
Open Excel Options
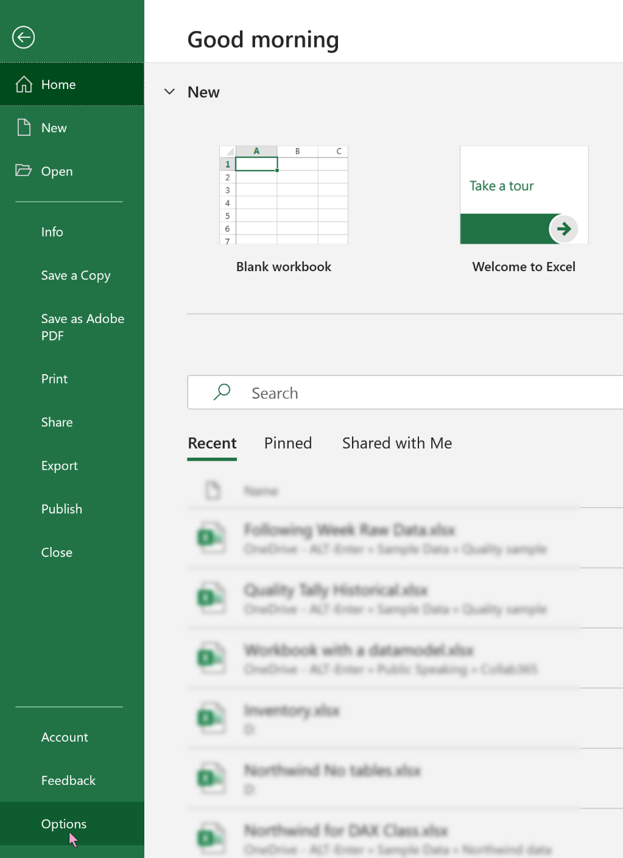pyautogui.click(x=72, y=824)
